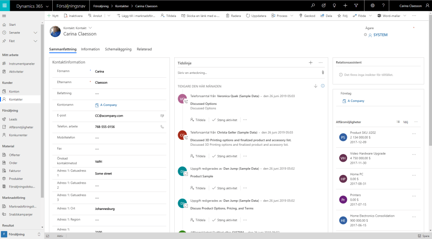Click the paperclip attachment icon in note field
Viewport: 432px width, 239px height.
(x=323, y=73)
